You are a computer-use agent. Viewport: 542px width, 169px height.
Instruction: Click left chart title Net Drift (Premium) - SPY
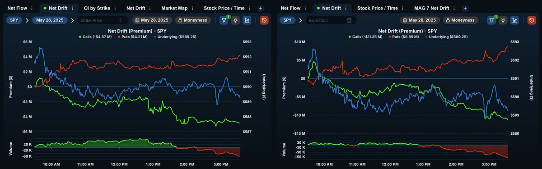[137, 31]
